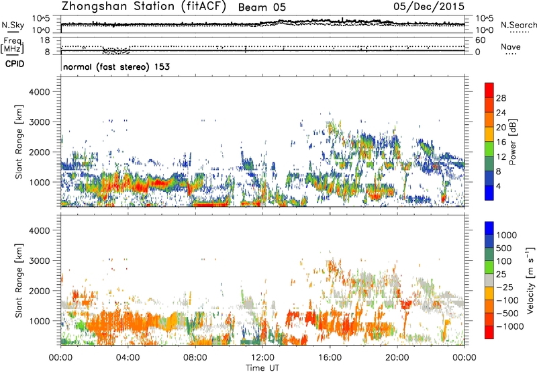Select the "-500" tick on Velocity colorbar
The image size is (537, 372).
point(506,313)
